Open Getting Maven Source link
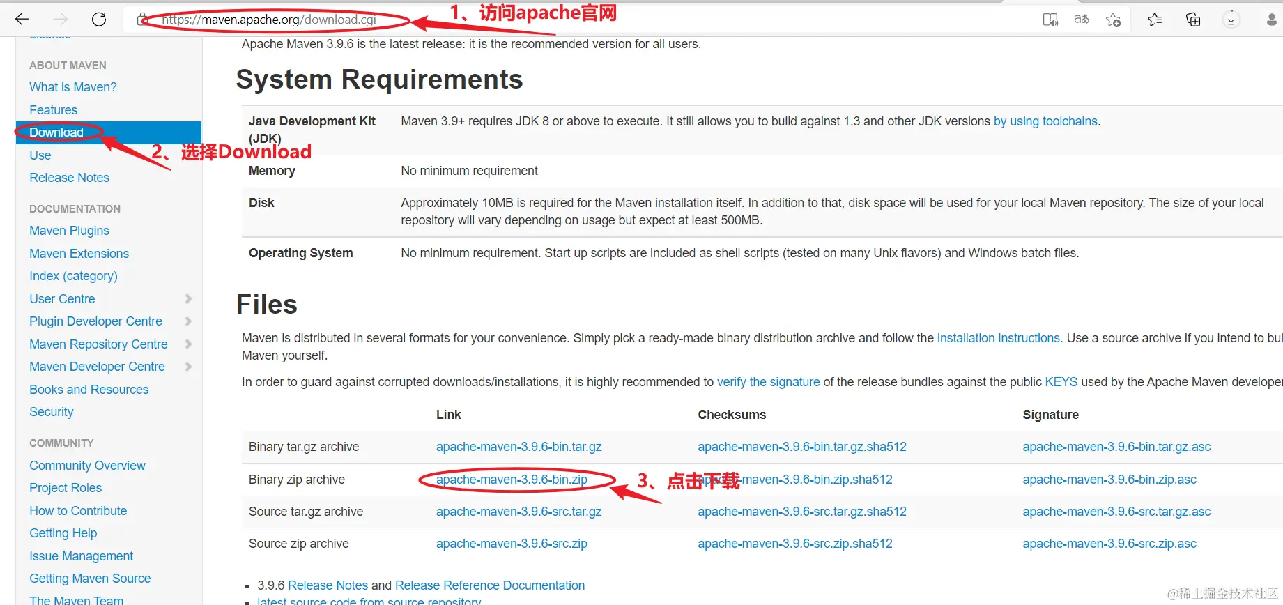 (x=90, y=579)
